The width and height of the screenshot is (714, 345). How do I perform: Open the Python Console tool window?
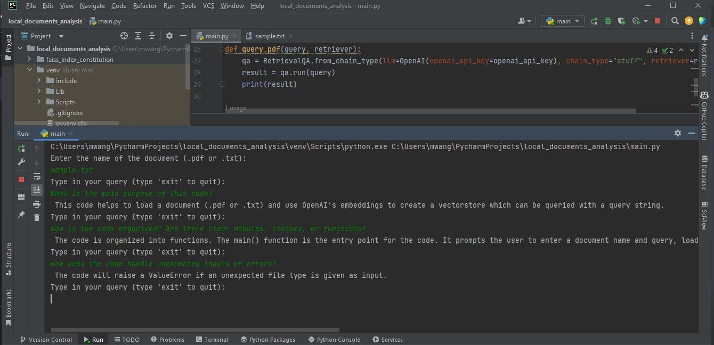334,339
